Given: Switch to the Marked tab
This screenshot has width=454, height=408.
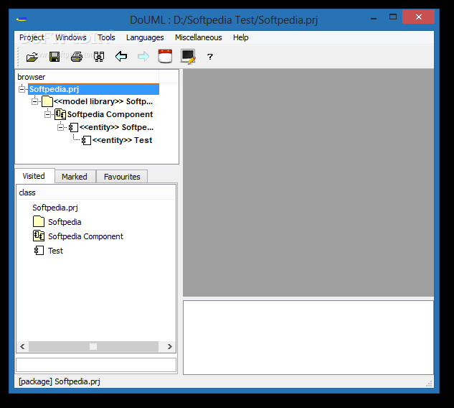Looking at the screenshot, I should (75, 177).
